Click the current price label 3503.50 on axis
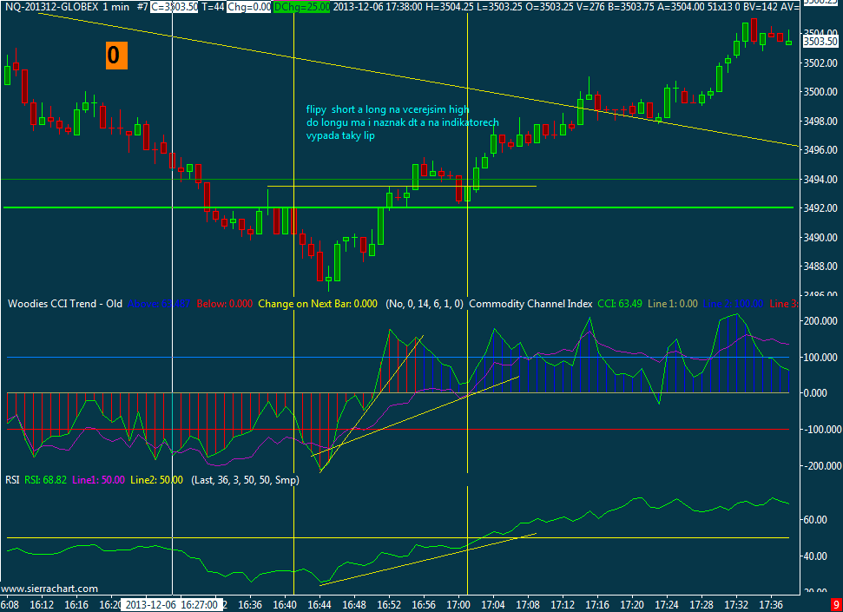This screenshot has width=843, height=612. point(820,42)
